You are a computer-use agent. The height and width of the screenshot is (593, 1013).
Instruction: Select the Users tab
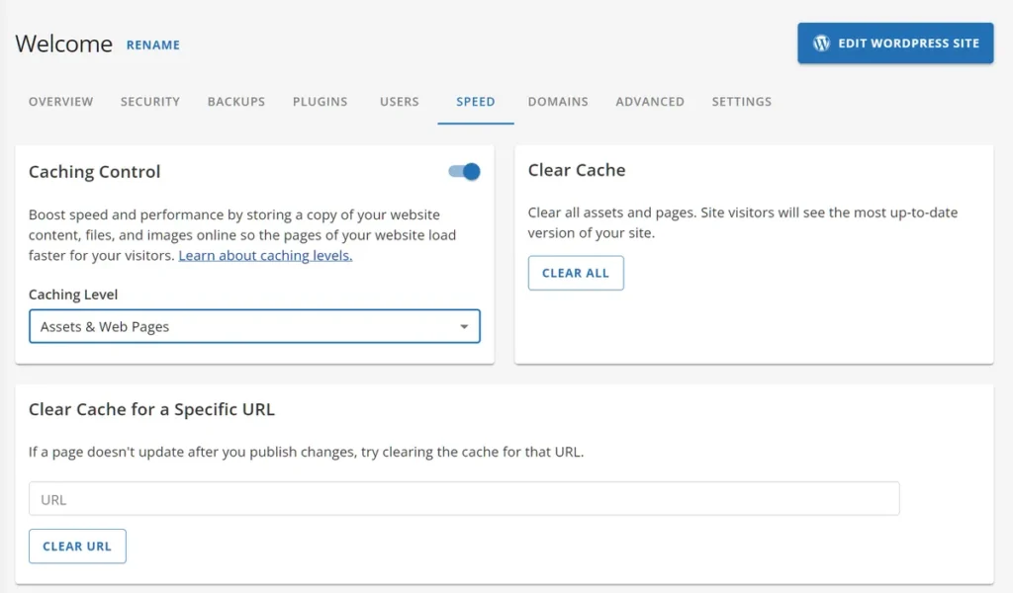tap(400, 102)
